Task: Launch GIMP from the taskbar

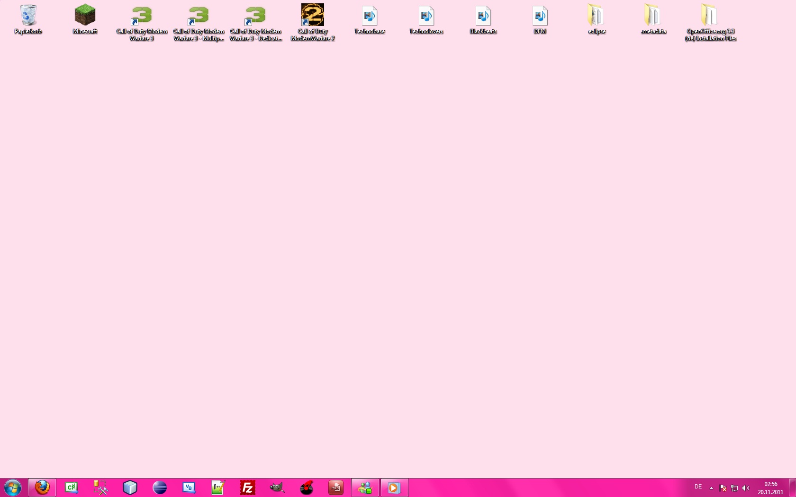Action: click(277, 487)
